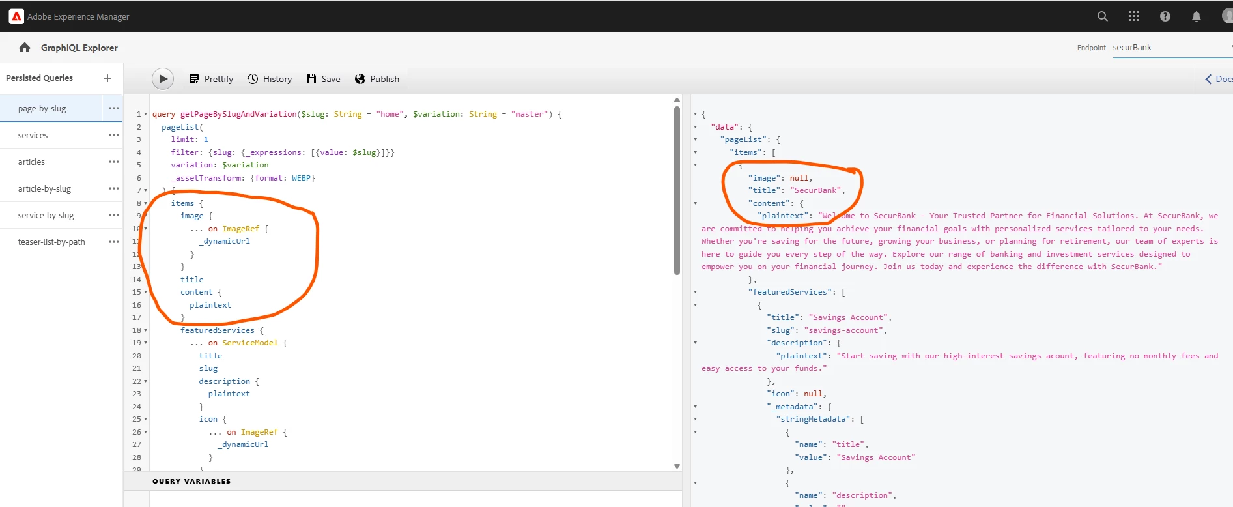Open the Endpoint securBank dropdown
The height and width of the screenshot is (507, 1233).
[x=1172, y=48]
